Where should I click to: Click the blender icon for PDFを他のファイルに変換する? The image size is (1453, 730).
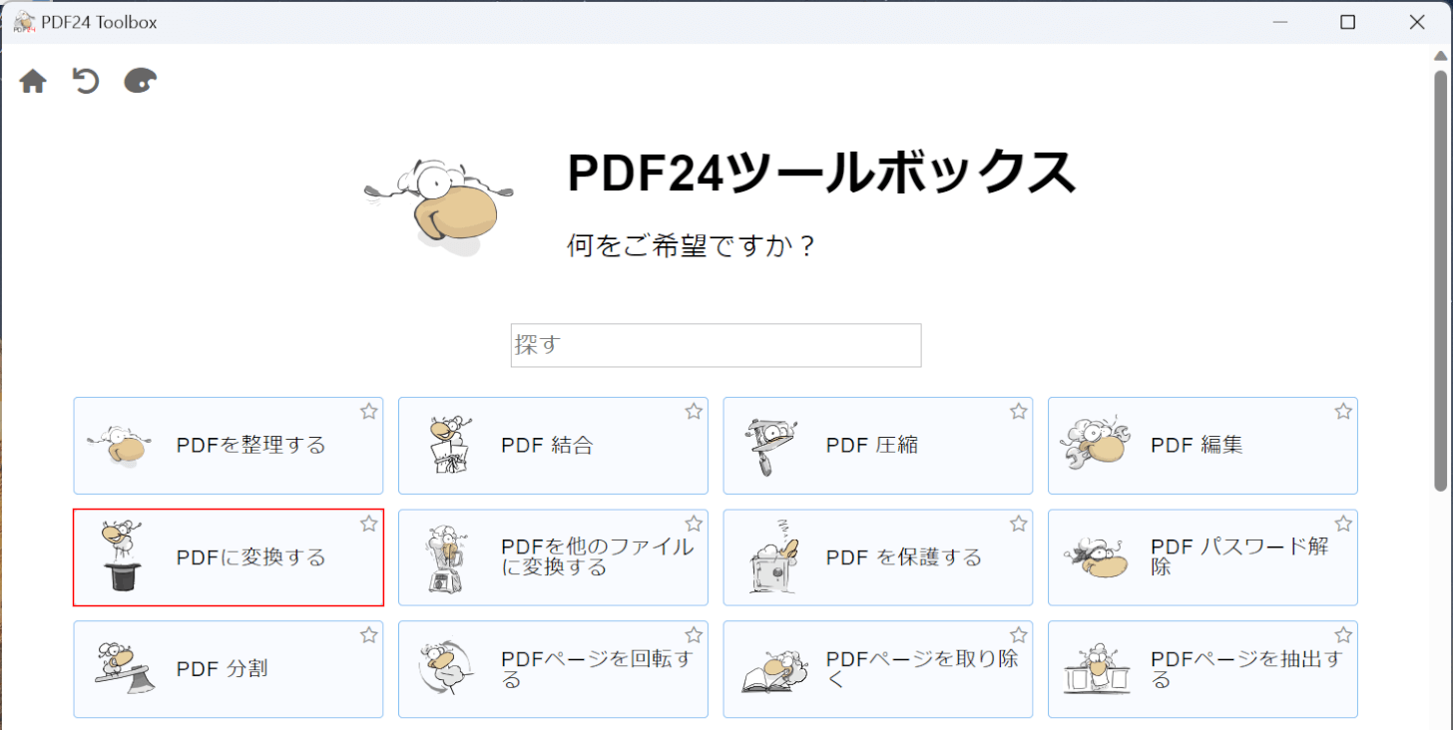click(x=445, y=560)
